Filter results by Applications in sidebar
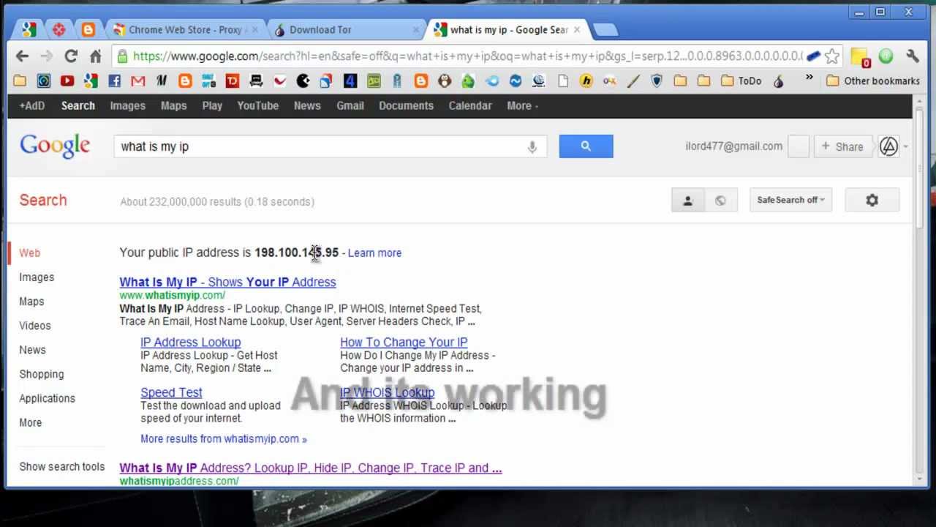 point(47,398)
